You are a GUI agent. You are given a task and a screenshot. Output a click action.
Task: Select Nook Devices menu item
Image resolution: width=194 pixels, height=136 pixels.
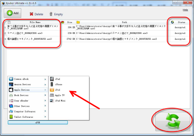[x=28, y=95]
